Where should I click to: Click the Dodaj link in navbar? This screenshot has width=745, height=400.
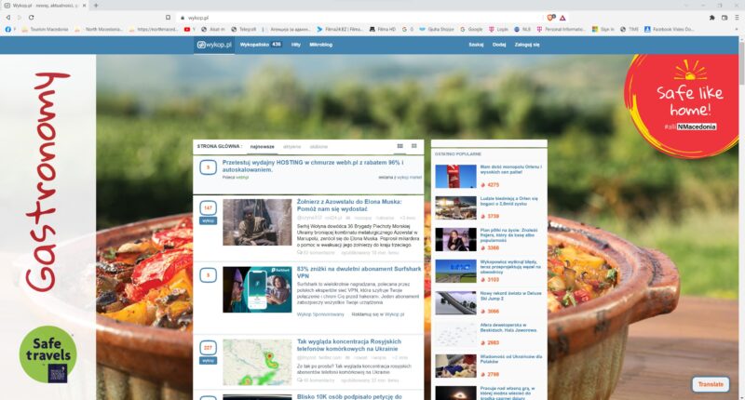(499, 45)
